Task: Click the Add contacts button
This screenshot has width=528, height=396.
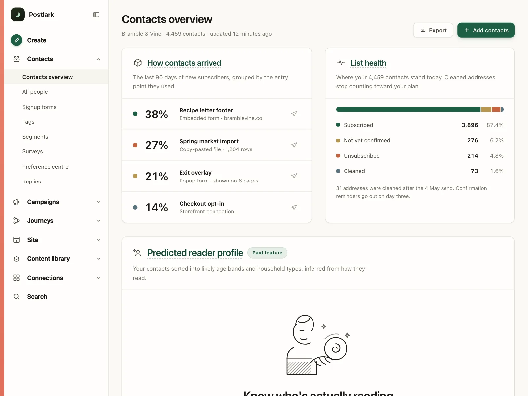Action: pyautogui.click(x=486, y=30)
